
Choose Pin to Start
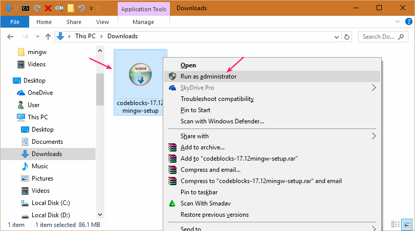(272, 110)
